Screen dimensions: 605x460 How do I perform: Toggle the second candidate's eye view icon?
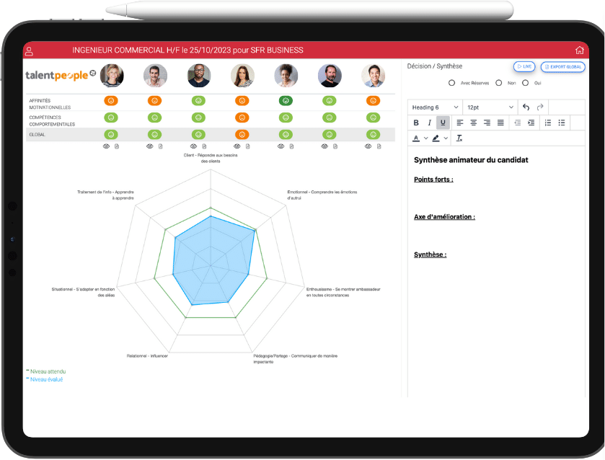pos(150,146)
